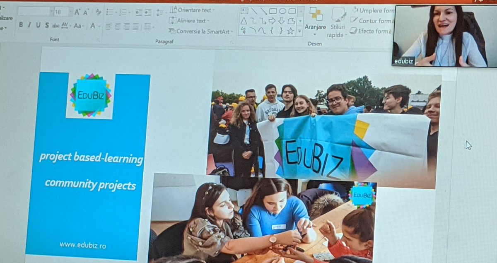Align text to the right
This screenshot has width=497, height=263.
click(x=126, y=26)
